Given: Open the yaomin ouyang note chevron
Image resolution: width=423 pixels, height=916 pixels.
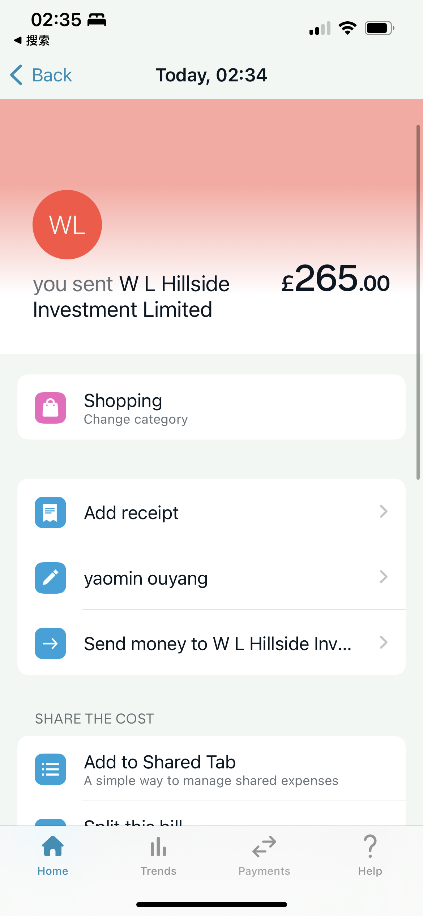Looking at the screenshot, I should 383,577.
